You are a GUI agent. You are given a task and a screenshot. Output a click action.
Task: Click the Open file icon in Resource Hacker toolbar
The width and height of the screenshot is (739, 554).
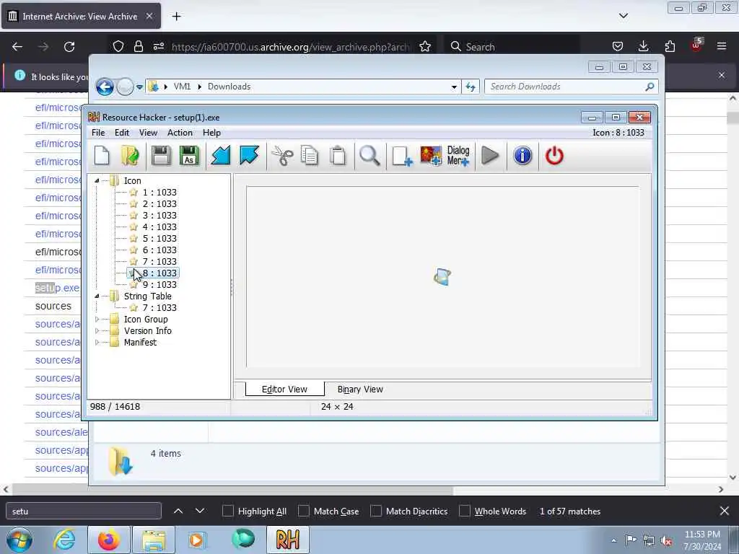pyautogui.click(x=130, y=156)
